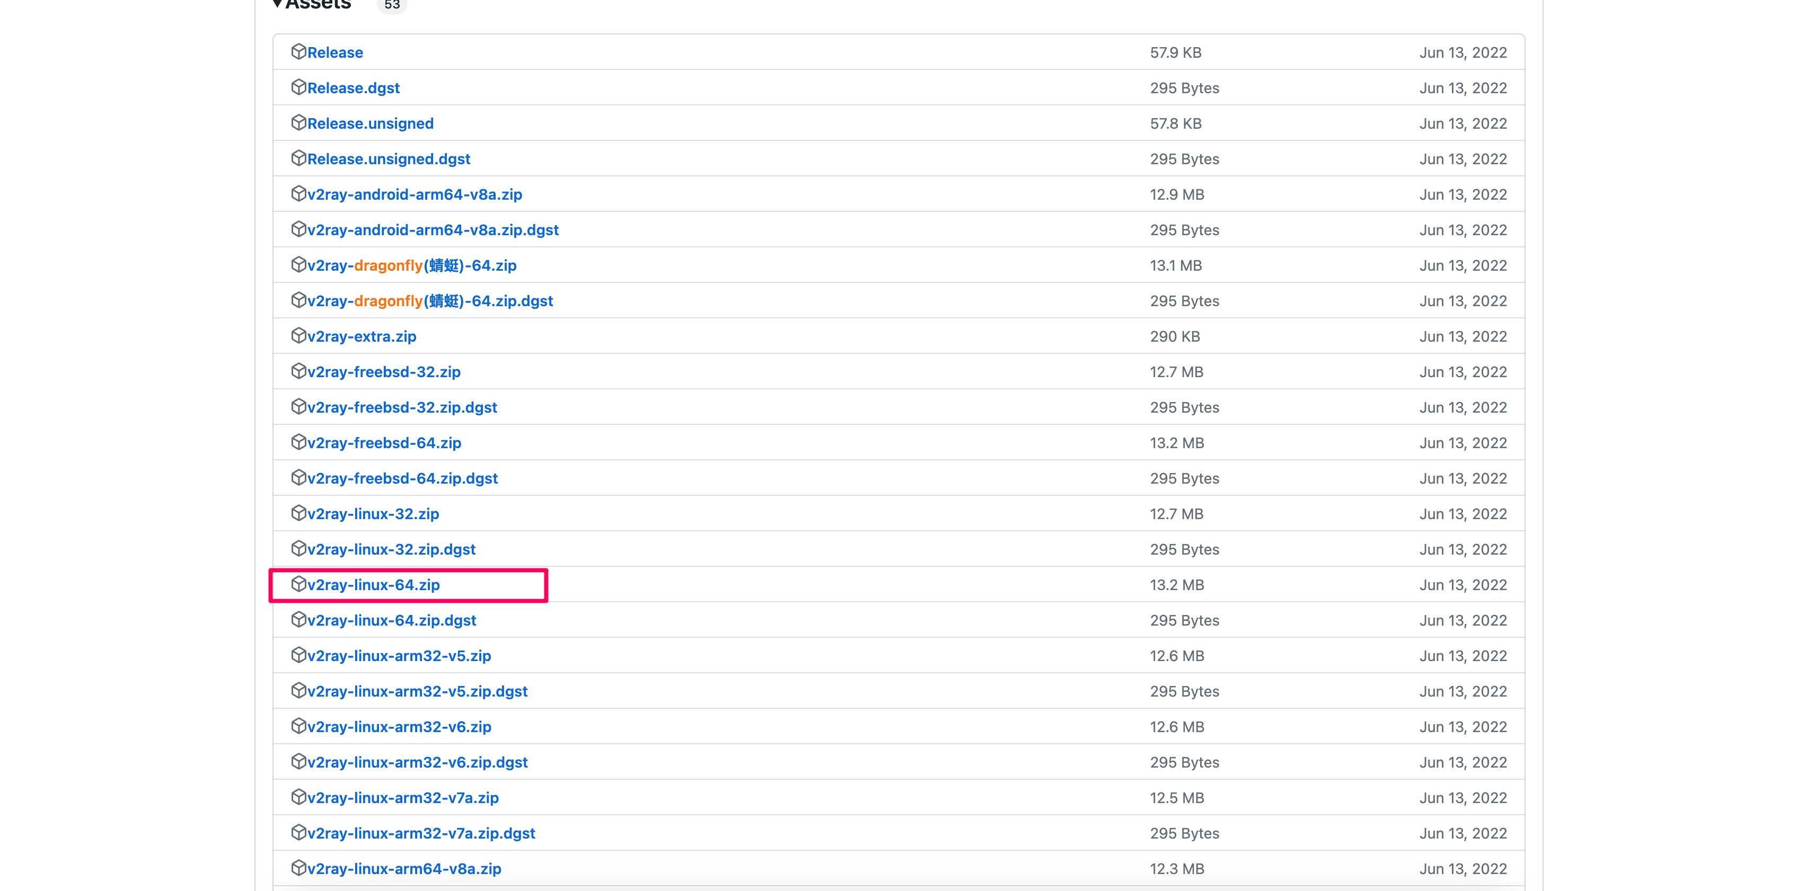Download v2ray-extra.zip
Screen dimensions: 1815x891
click(362, 337)
